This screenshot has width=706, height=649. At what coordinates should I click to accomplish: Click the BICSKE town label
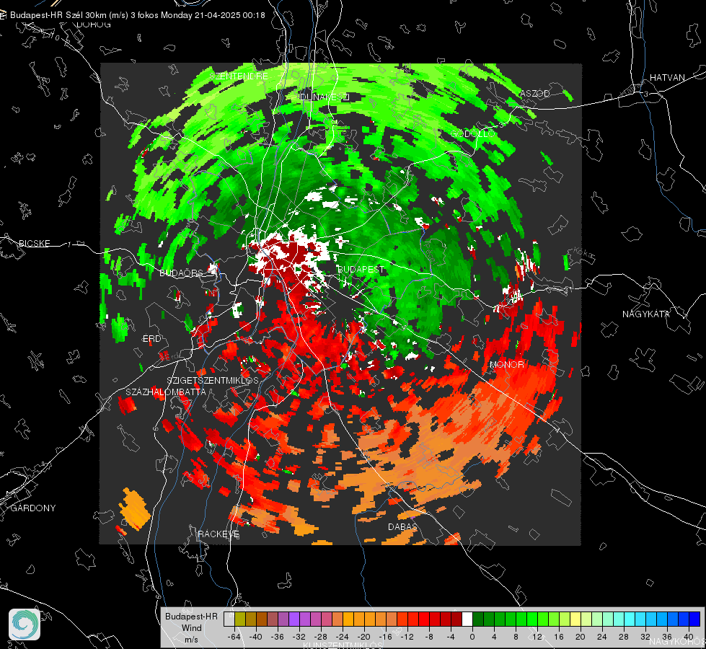coord(35,243)
